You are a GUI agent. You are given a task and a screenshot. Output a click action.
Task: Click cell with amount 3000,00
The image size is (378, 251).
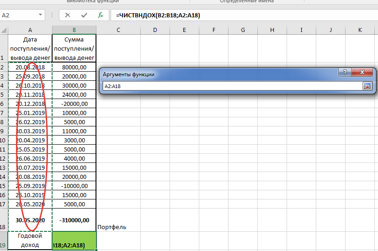pyautogui.click(x=74, y=140)
